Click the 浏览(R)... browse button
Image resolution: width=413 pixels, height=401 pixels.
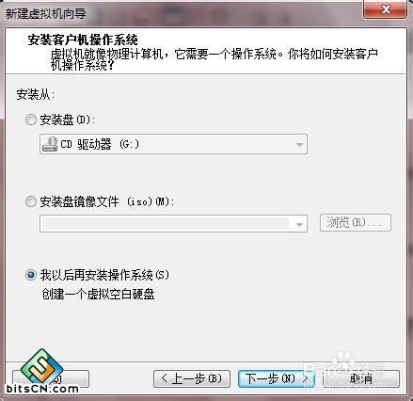[356, 223]
